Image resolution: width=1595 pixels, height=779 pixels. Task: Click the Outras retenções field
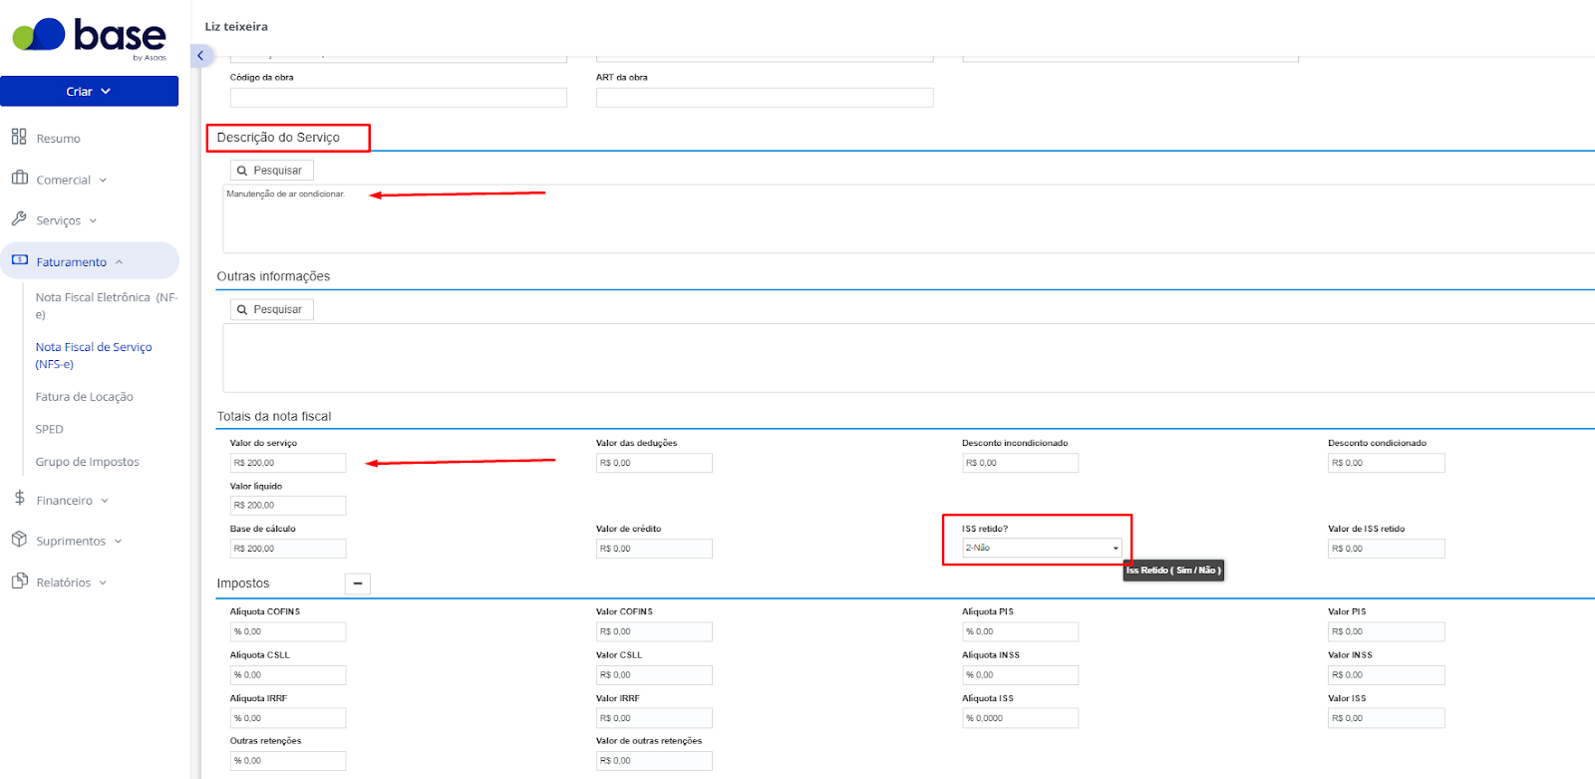[288, 761]
